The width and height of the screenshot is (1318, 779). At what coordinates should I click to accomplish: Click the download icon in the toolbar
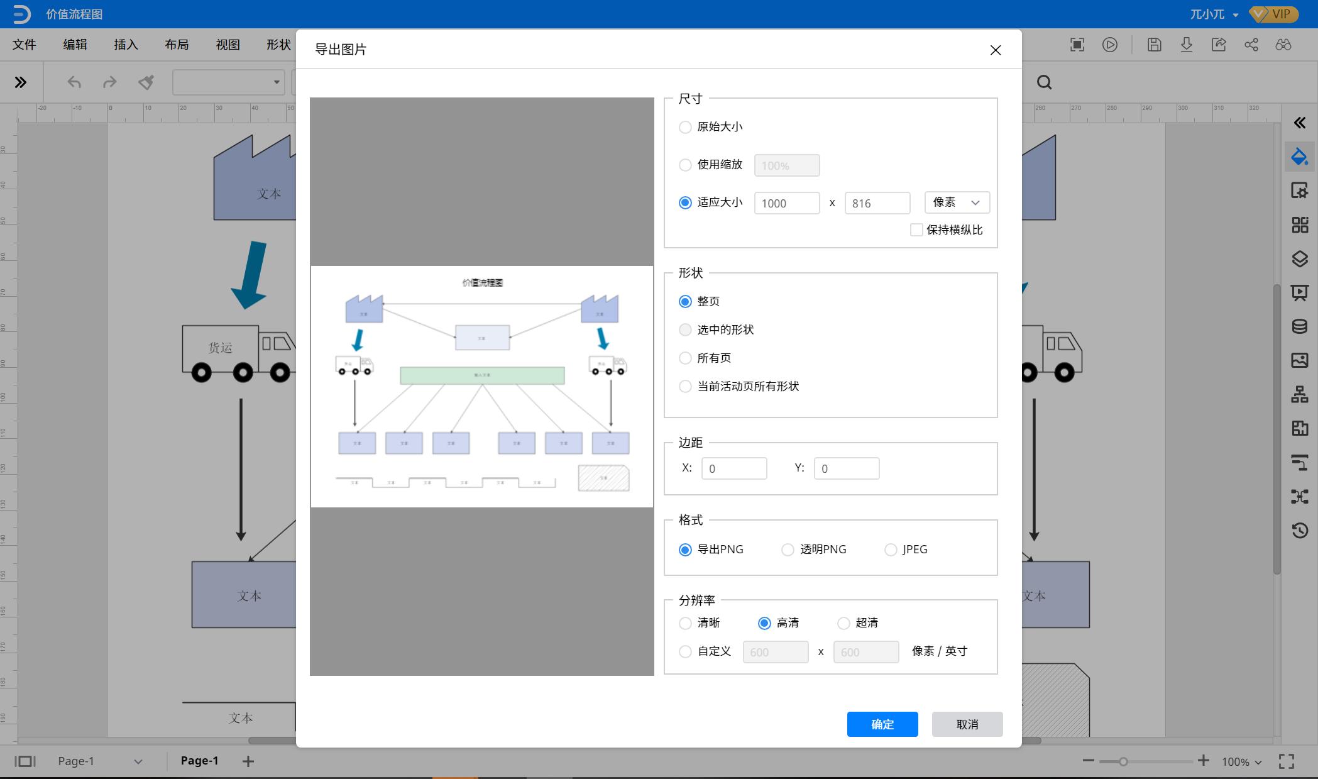point(1187,45)
